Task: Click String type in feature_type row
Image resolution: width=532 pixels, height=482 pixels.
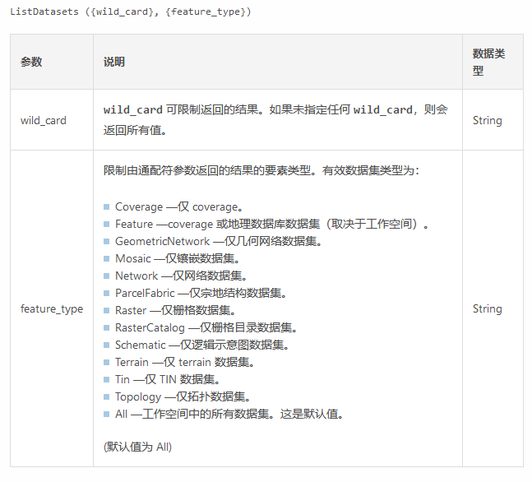Action: click(x=488, y=309)
